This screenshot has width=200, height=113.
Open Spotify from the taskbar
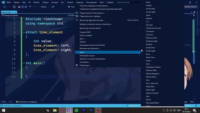76,110
